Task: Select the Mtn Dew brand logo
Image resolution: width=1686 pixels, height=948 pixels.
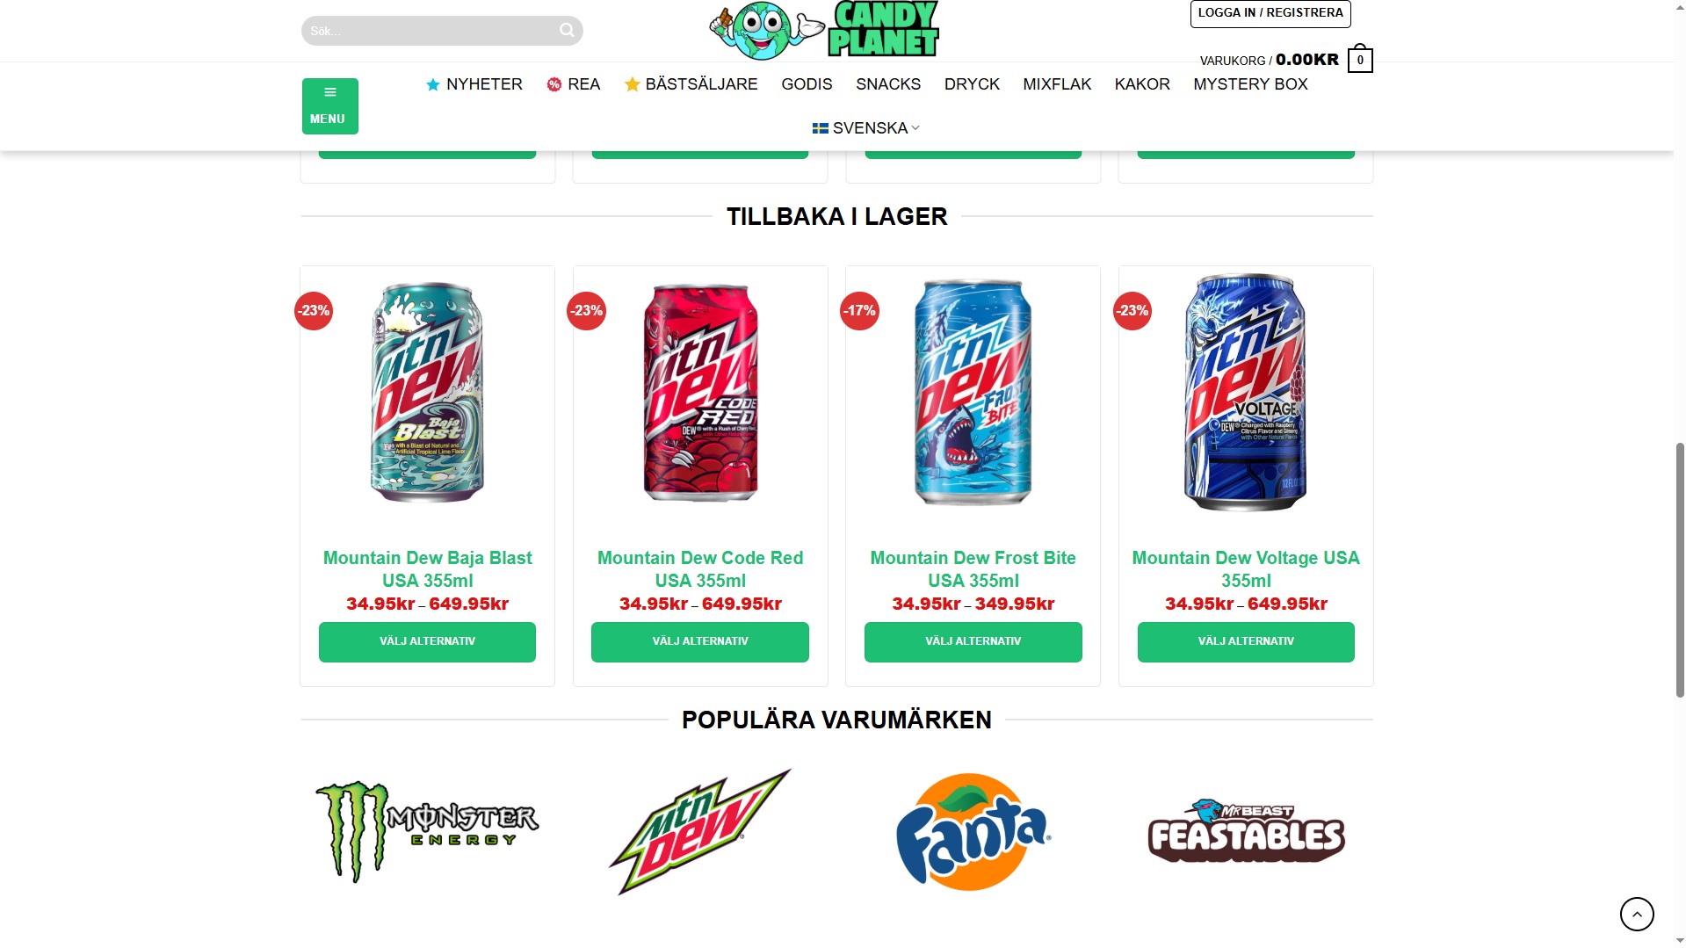Action: pos(700,831)
